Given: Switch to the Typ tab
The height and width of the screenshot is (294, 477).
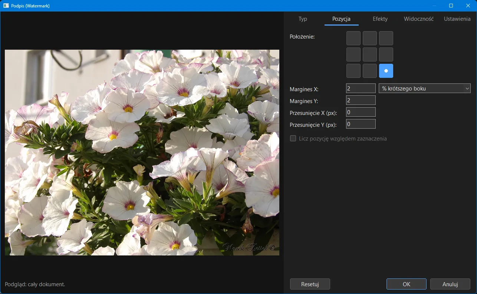Looking at the screenshot, I should coord(303,19).
